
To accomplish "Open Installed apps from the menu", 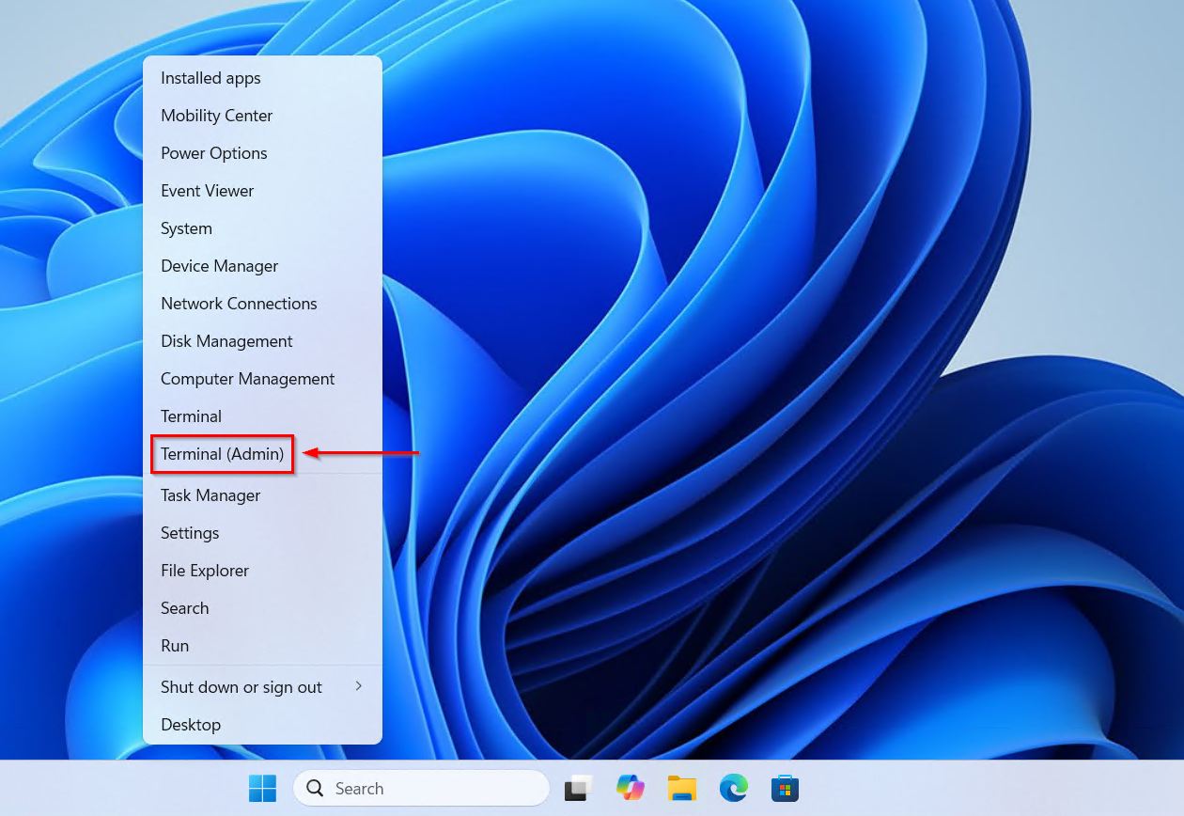I will (210, 78).
